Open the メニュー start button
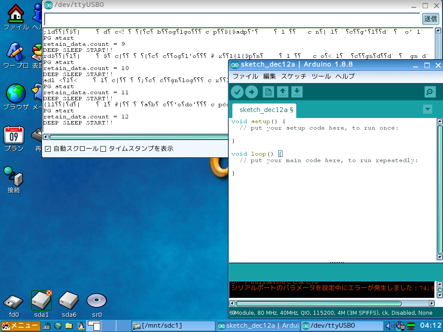 pyautogui.click(x=20, y=326)
